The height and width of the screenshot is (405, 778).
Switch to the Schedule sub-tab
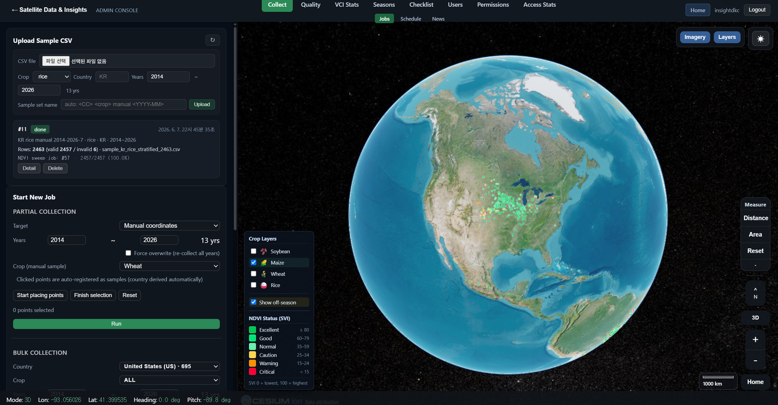[x=411, y=19]
